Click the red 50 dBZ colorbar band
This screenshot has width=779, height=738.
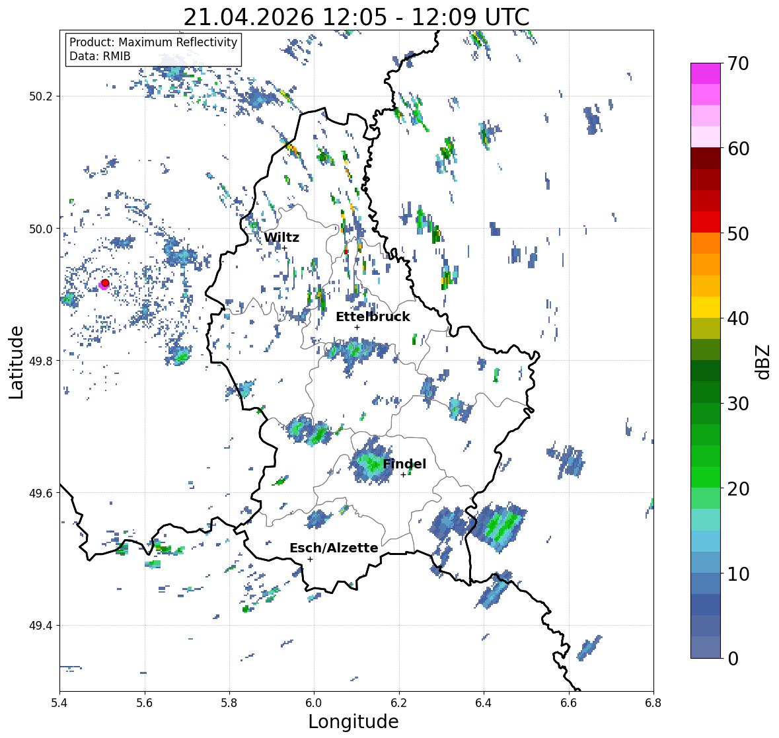(706, 222)
